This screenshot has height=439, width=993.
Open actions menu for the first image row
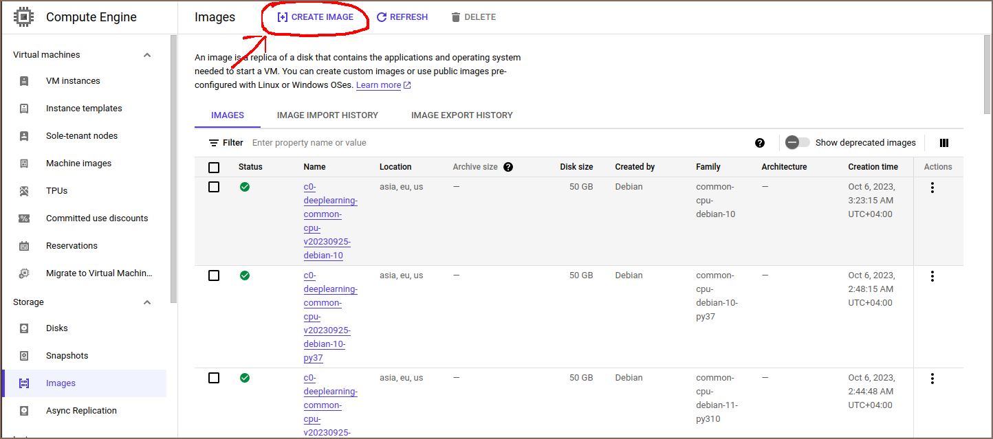point(932,188)
